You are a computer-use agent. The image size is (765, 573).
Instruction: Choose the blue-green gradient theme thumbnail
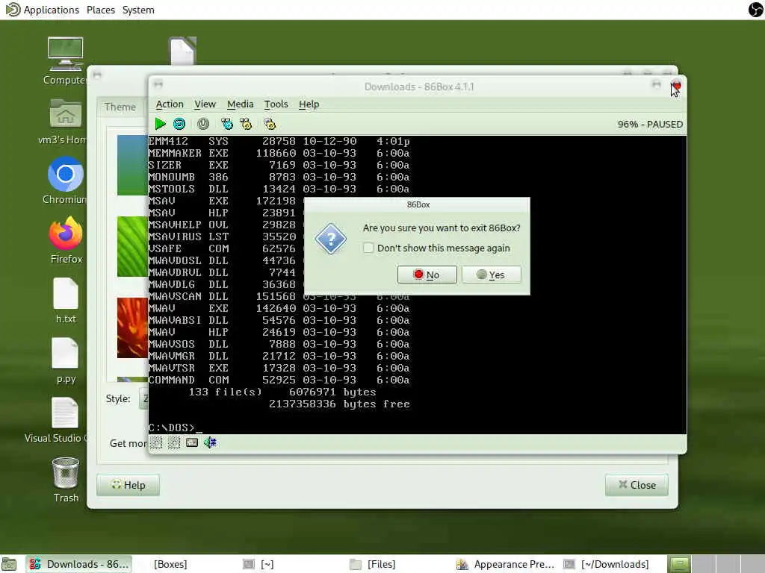(132, 165)
